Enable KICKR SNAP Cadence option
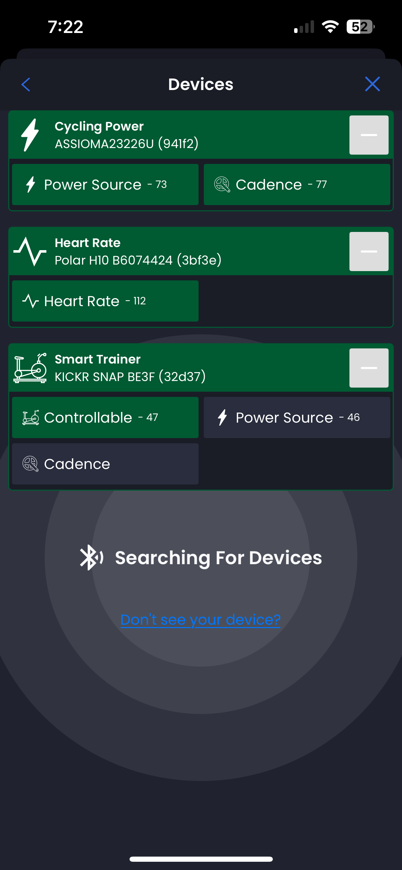Screen dimensions: 402x870 [x=105, y=464]
